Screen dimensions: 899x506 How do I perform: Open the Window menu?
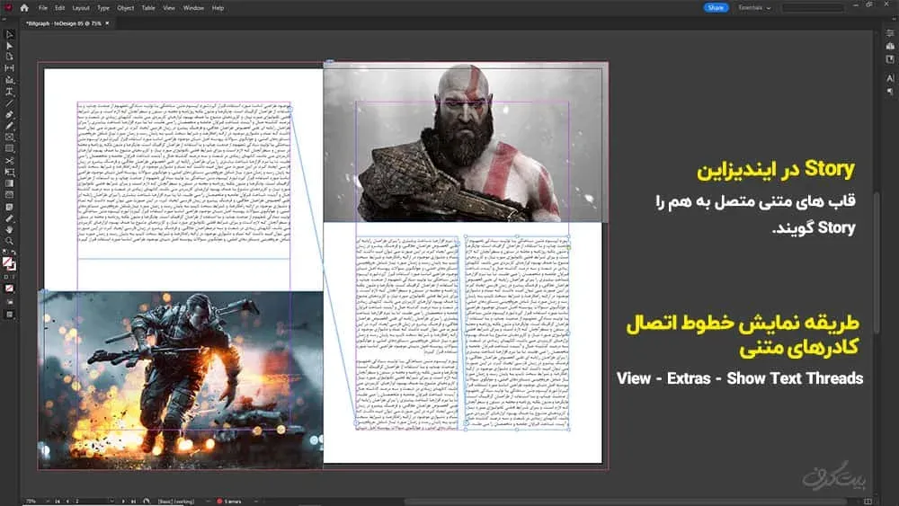point(193,8)
